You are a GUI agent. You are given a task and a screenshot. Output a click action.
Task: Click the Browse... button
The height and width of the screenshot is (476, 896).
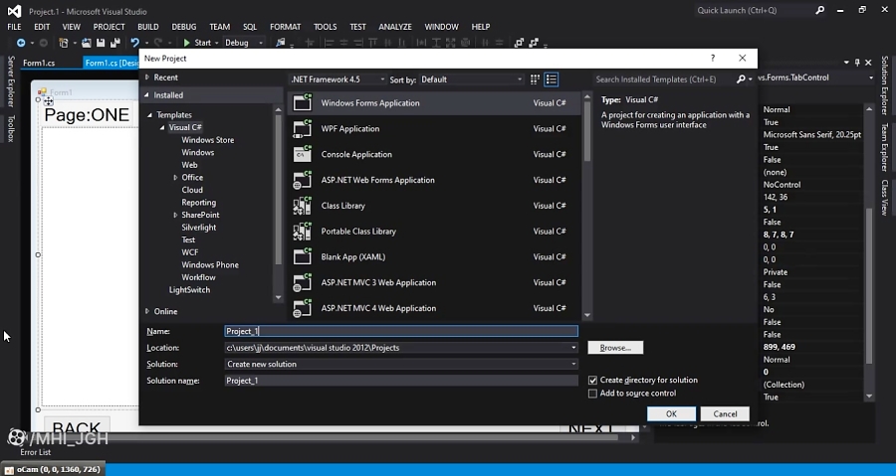615,348
